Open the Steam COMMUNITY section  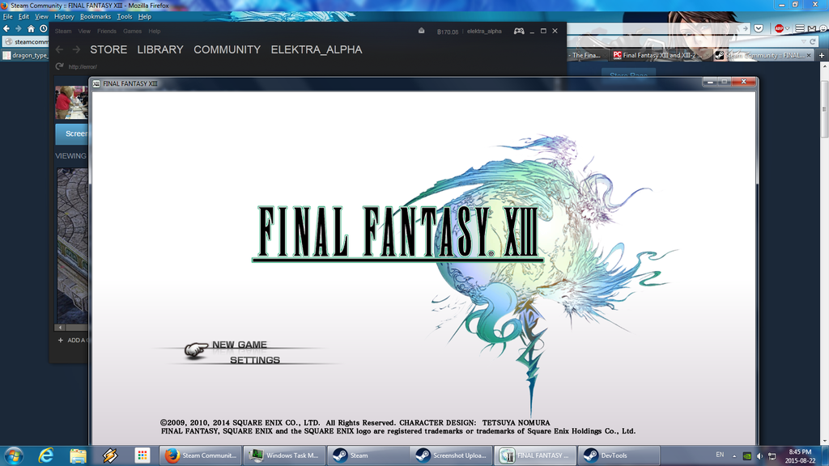tap(227, 49)
